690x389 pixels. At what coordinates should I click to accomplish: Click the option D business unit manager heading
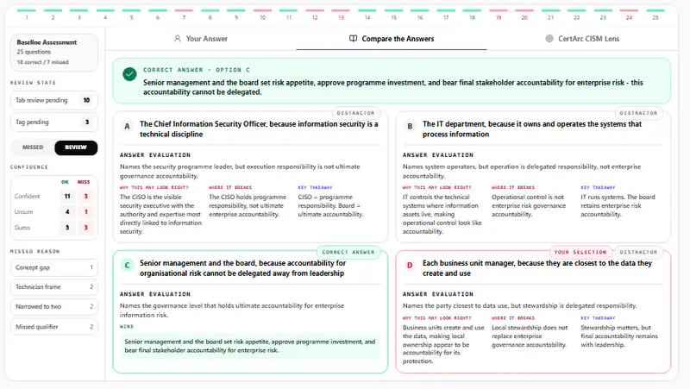click(x=536, y=268)
